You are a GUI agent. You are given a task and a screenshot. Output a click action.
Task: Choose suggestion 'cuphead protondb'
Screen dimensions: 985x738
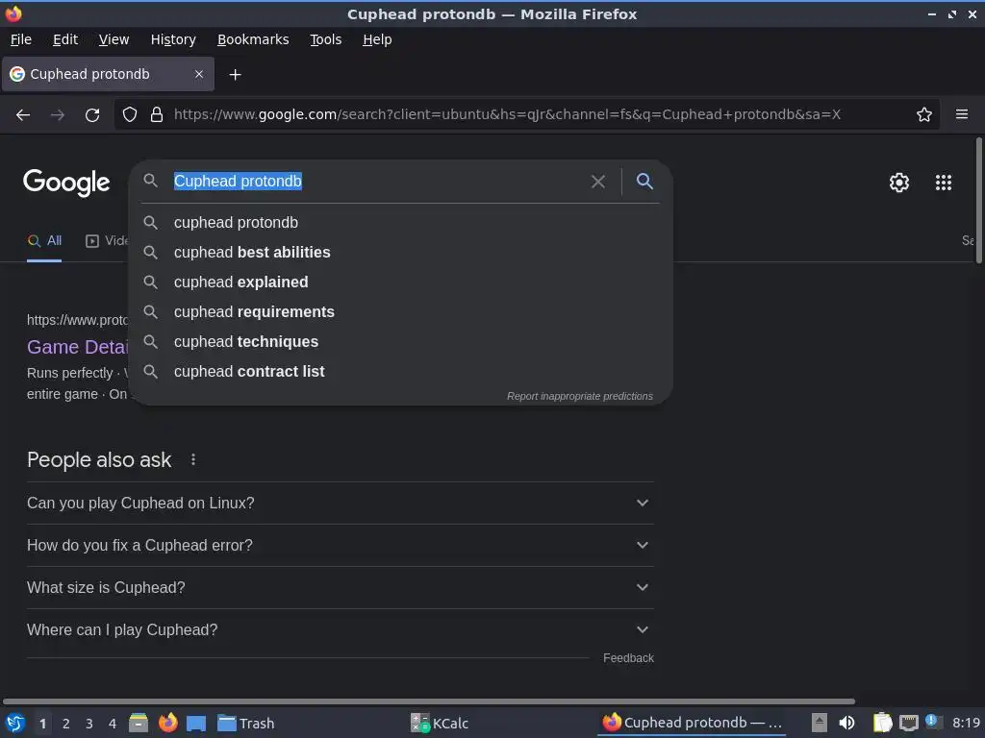(400, 223)
